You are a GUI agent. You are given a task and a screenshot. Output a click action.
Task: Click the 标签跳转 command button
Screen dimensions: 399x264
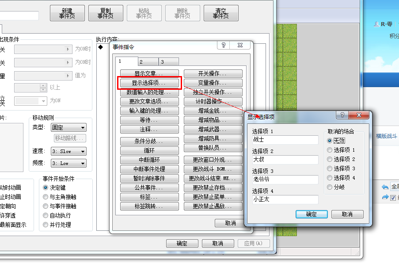(149, 206)
